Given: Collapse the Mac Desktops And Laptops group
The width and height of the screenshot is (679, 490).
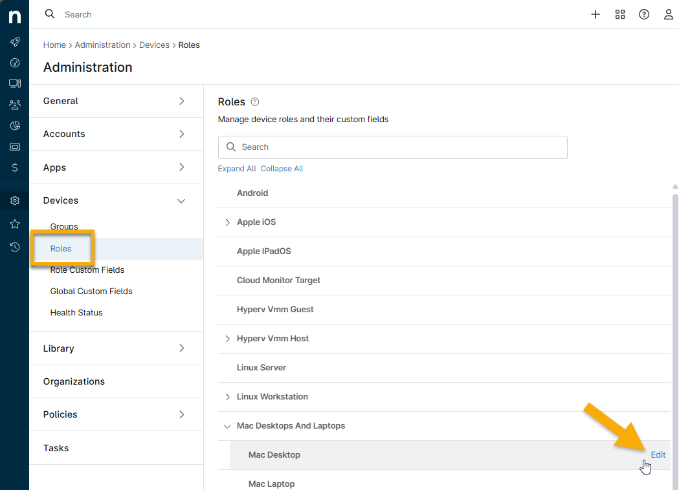Looking at the screenshot, I should tap(227, 426).
